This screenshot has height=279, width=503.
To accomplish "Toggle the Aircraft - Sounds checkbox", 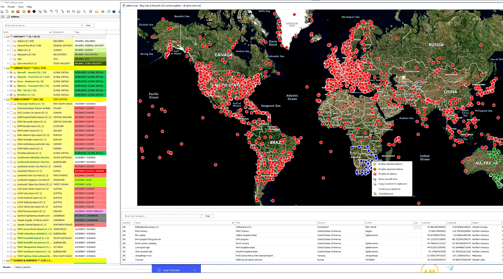I will 11,73.
